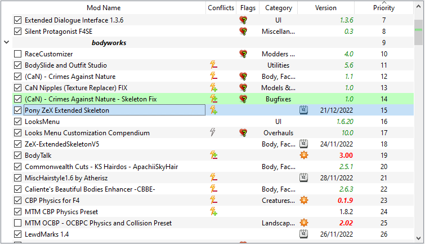
Task: Click the heart flag on the Crimes Against Nature - Skeleton Fix row
Action: click(x=243, y=99)
